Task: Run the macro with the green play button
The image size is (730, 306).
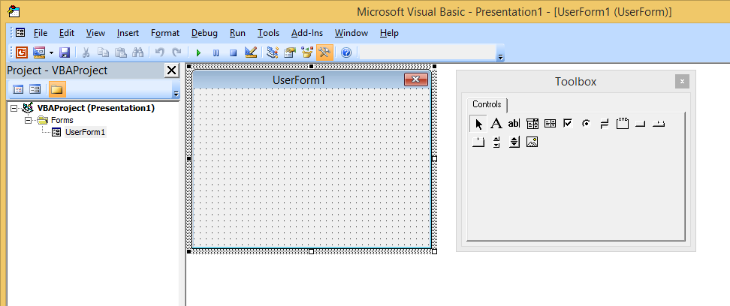Action: click(198, 52)
